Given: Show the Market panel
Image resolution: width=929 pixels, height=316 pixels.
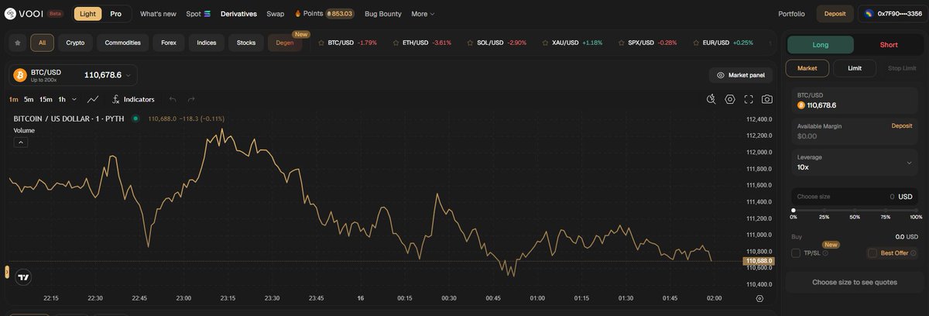Looking at the screenshot, I should 741,75.
